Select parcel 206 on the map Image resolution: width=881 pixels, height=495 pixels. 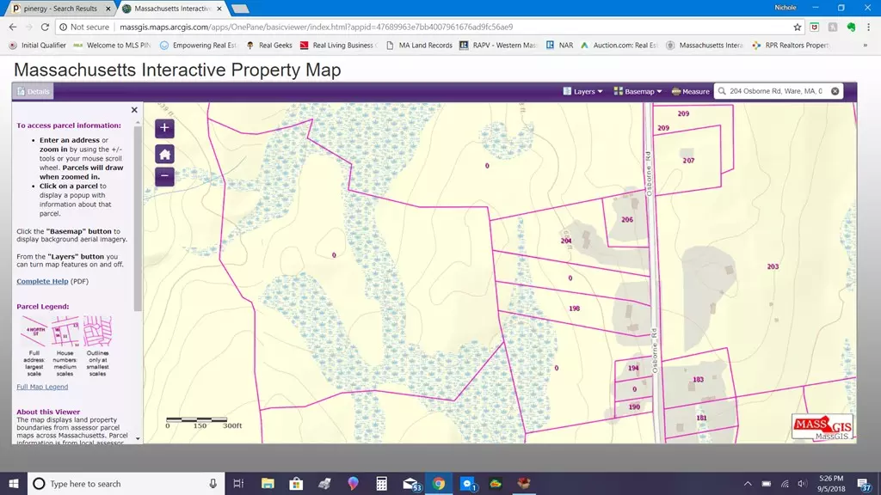pyautogui.click(x=627, y=220)
